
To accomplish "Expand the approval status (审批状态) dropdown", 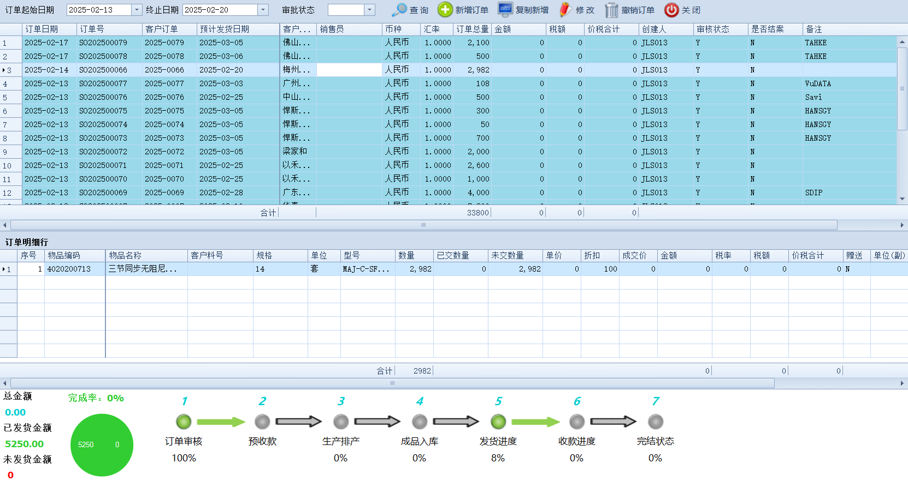I will point(370,10).
